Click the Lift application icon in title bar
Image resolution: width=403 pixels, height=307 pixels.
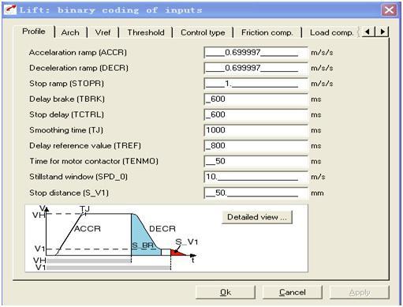pyautogui.click(x=10, y=10)
